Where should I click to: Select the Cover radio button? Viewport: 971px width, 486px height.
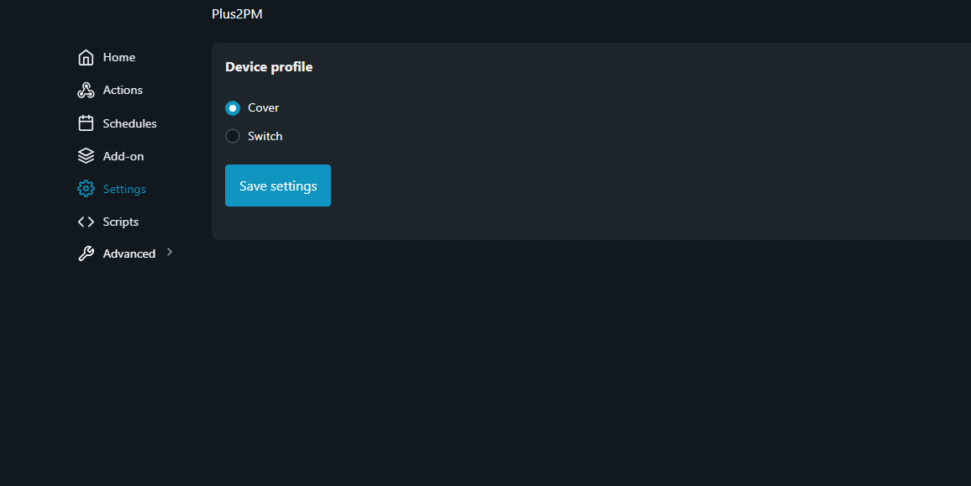click(232, 108)
